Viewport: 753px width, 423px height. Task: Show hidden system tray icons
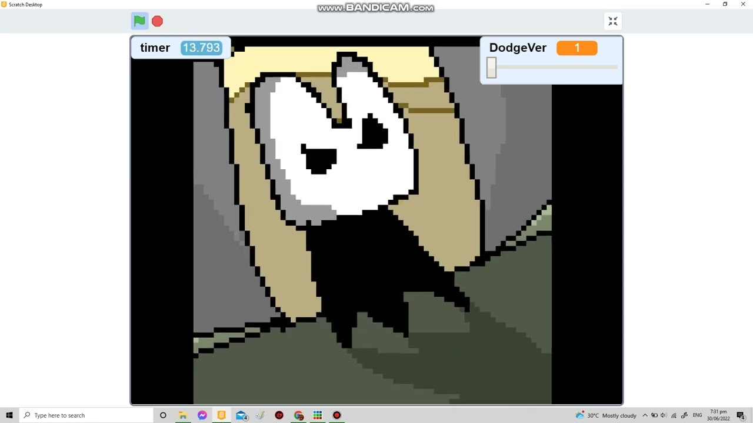[x=645, y=415]
